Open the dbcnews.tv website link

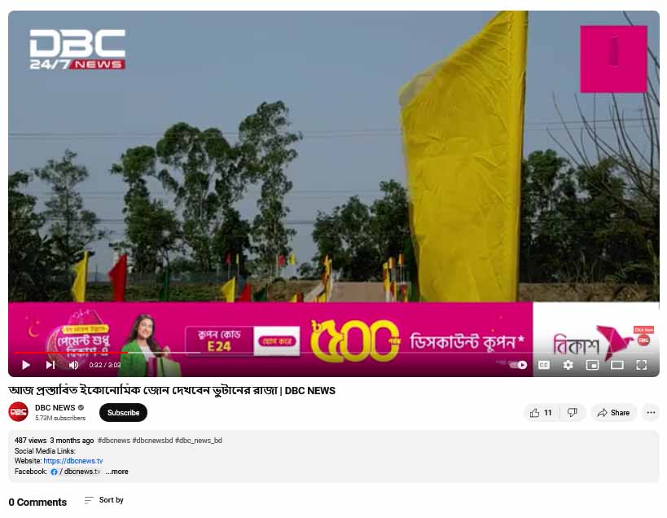click(73, 461)
